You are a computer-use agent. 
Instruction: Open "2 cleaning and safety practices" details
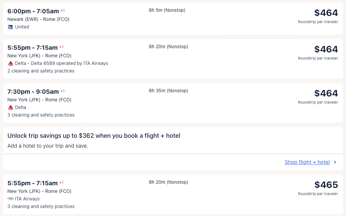click(x=41, y=71)
